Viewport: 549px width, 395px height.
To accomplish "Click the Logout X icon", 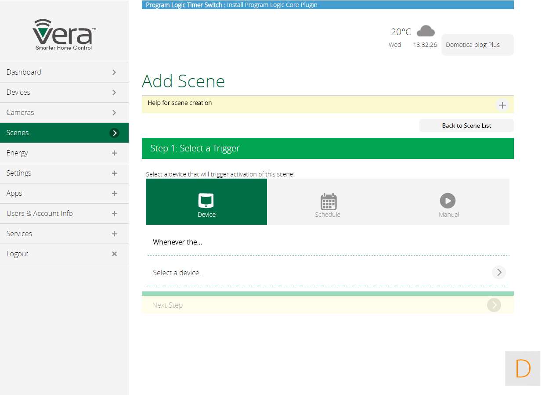I will [x=114, y=254].
